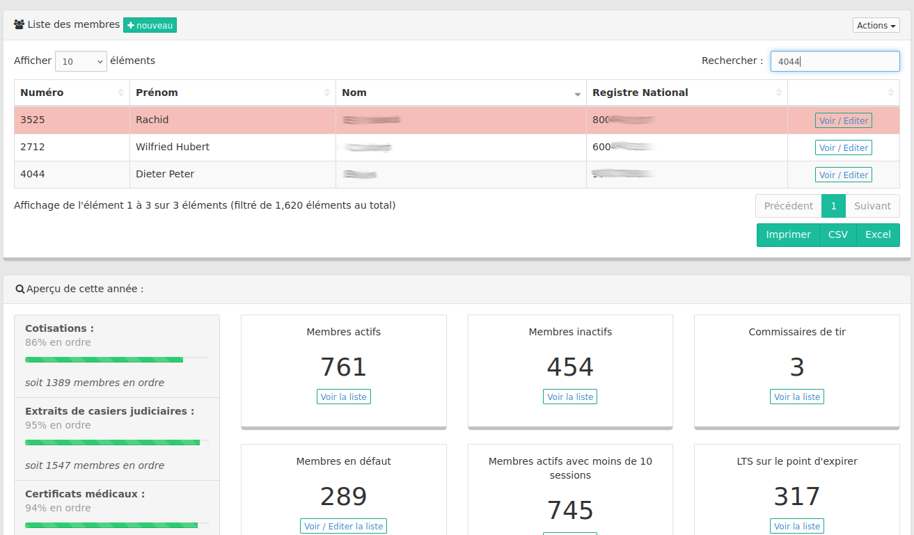Expand the 'Afficher' elements count selector
Viewport: 914px width, 535px height.
coord(81,61)
